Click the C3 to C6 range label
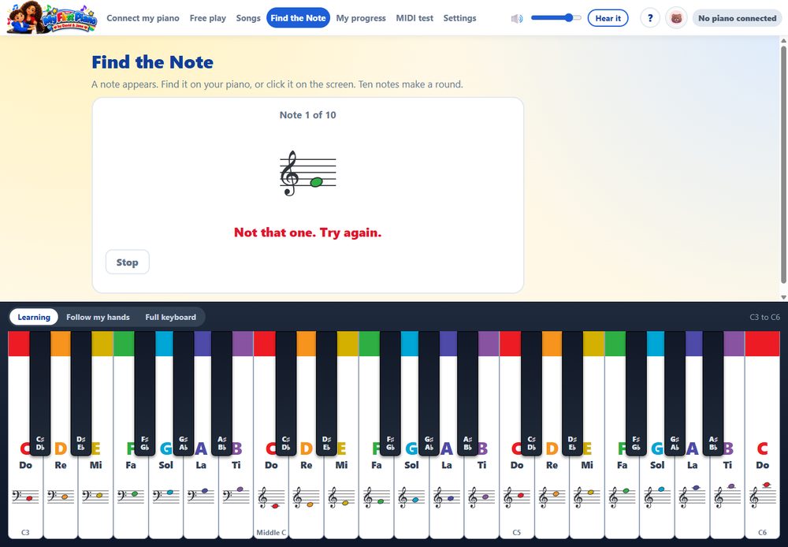 764,317
